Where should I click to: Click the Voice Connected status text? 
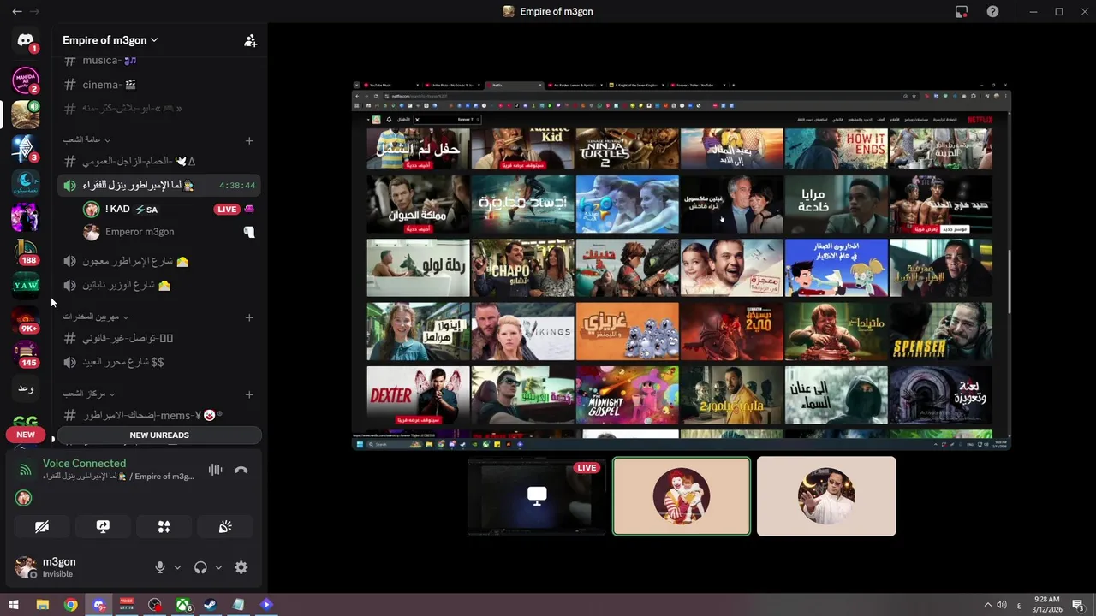coord(84,464)
